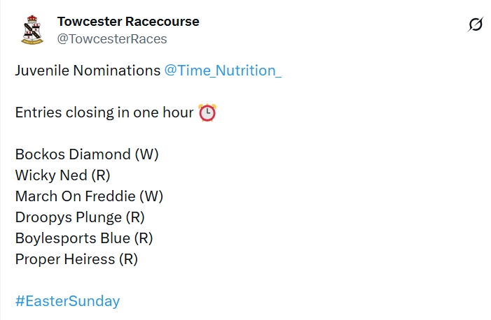The image size is (491, 320).
Task: Open the @Time_Nutrition_ mention
Action: pos(223,71)
